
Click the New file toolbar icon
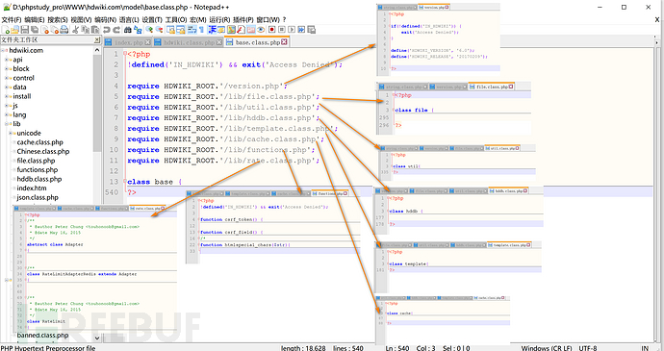tap(6, 30)
